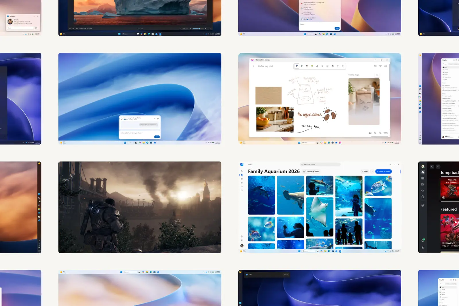Select the burlap texture image on canvas

click(269, 95)
